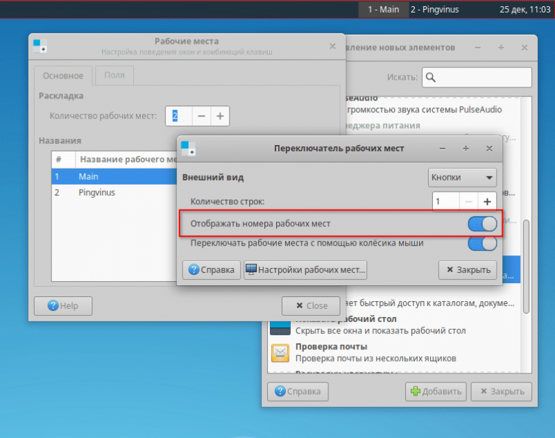Open Настройки рабочих мест button
The image size is (555, 438).
305,270
